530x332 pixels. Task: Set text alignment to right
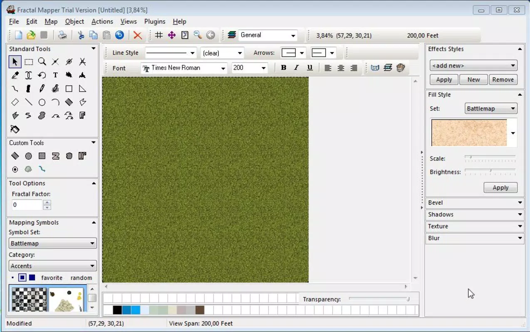tap(354, 68)
